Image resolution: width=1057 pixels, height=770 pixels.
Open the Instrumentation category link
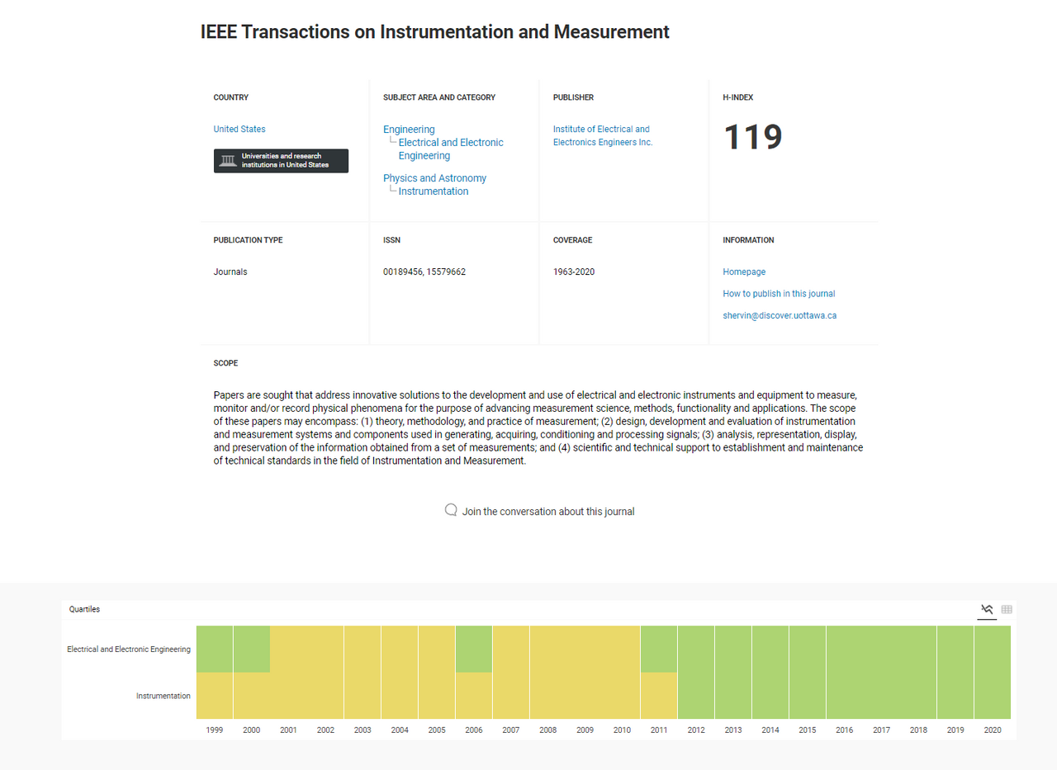(434, 191)
